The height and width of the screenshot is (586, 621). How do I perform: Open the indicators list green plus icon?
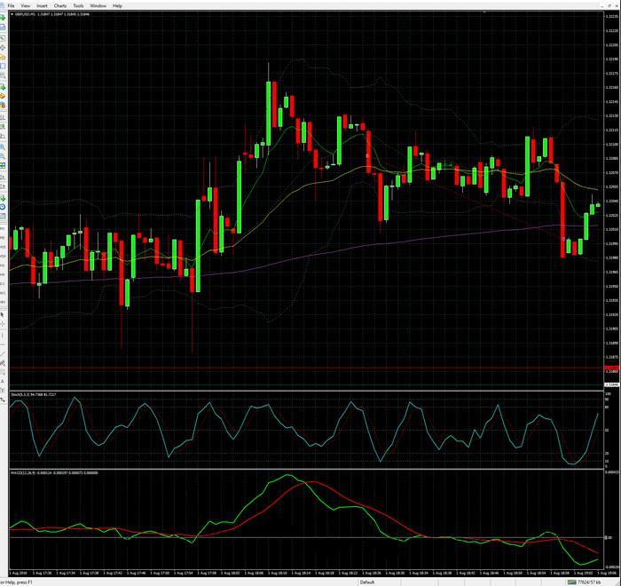3,197
